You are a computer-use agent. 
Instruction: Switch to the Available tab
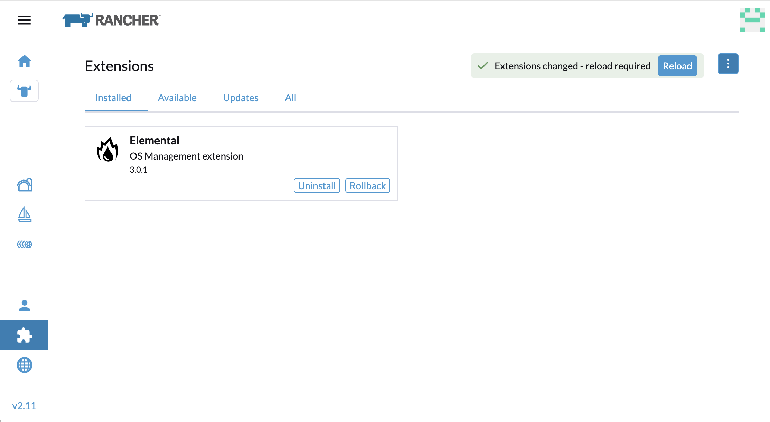tap(177, 98)
